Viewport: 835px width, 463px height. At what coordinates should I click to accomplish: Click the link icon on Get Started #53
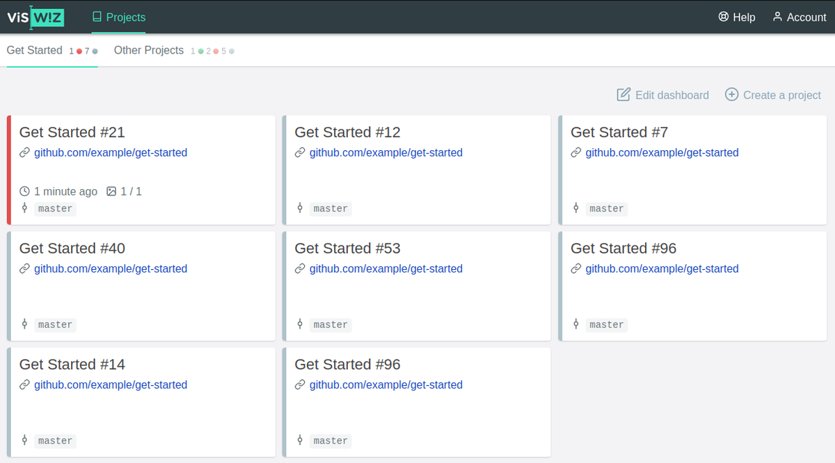(x=300, y=269)
